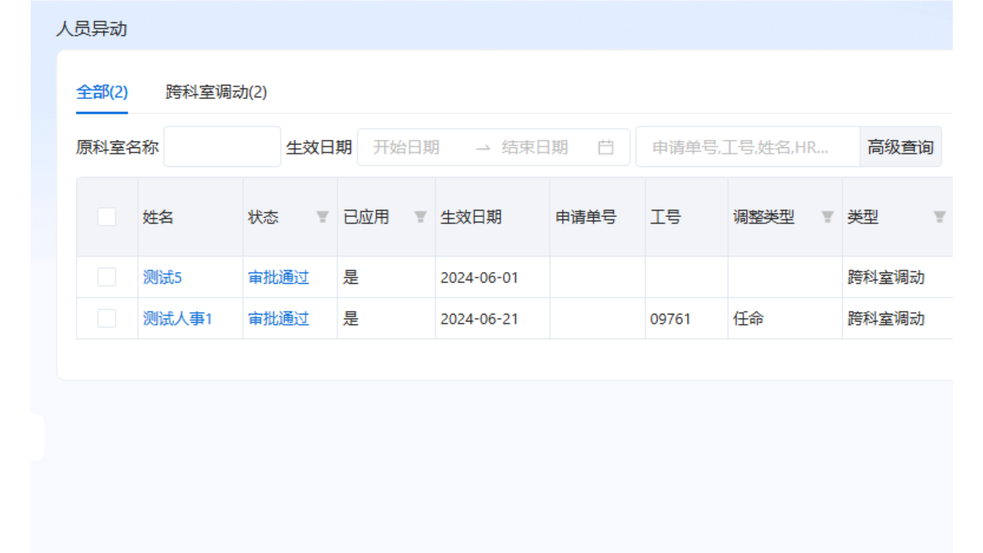The width and height of the screenshot is (983, 553).
Task: Open the 测试人事1 name link
Action: [177, 318]
